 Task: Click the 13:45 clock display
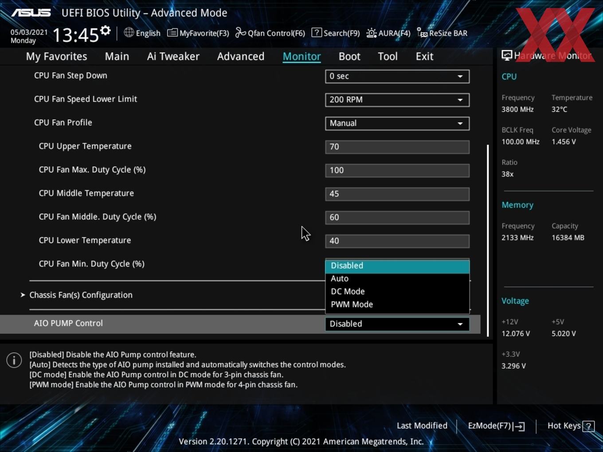click(x=75, y=35)
